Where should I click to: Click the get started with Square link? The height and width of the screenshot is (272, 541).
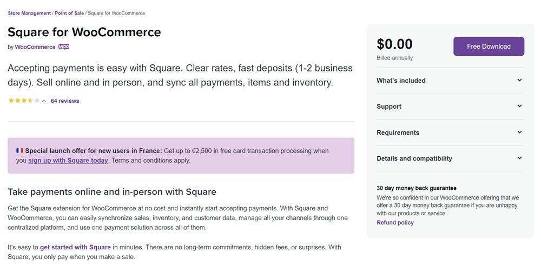pyautogui.click(x=75, y=247)
